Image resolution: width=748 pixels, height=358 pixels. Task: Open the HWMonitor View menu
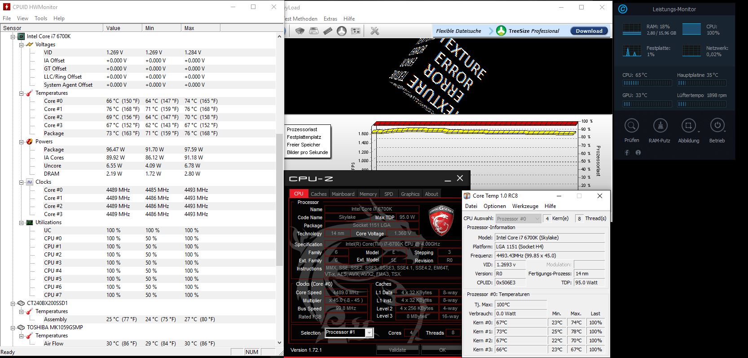[22, 18]
